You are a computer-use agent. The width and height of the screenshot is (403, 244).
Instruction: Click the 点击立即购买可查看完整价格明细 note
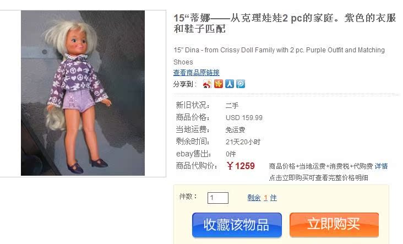pyautogui.click(x=318, y=178)
